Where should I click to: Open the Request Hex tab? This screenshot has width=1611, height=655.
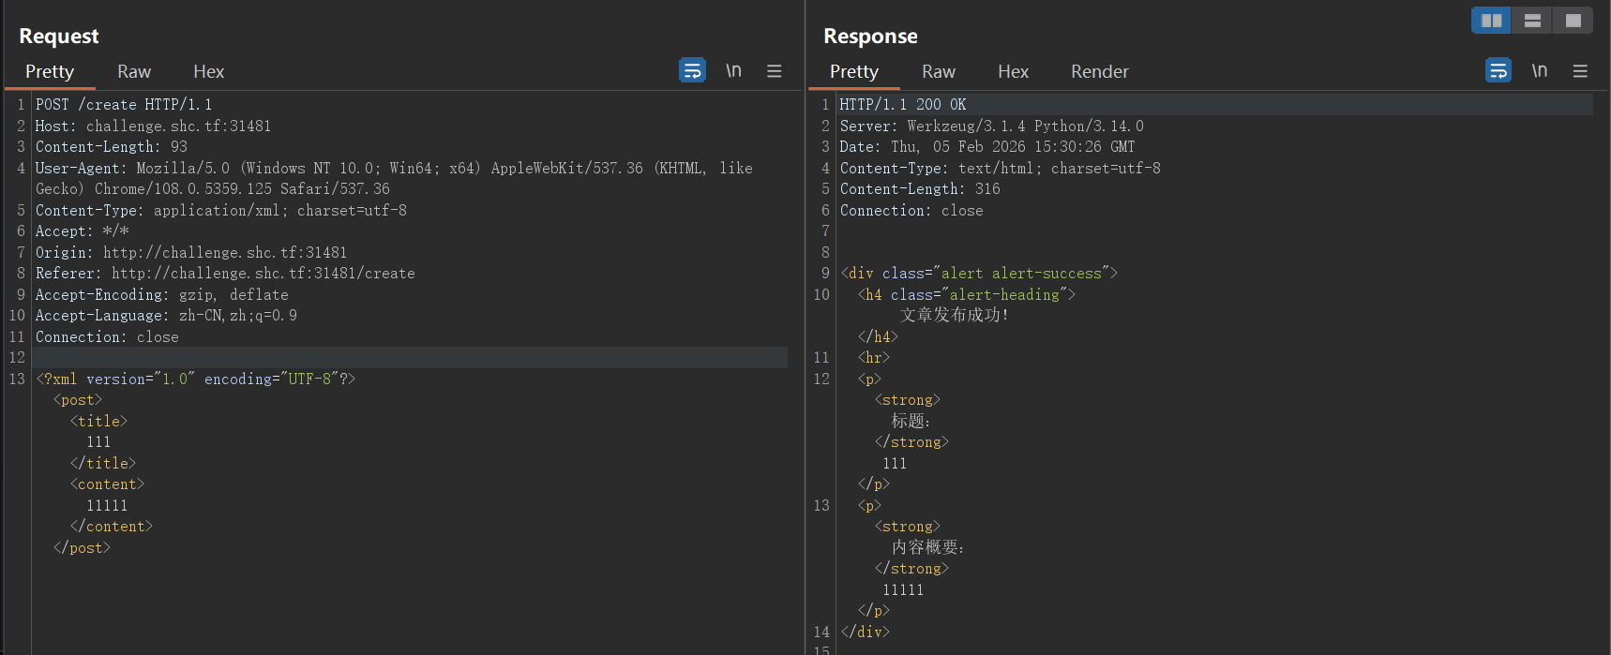click(x=208, y=72)
